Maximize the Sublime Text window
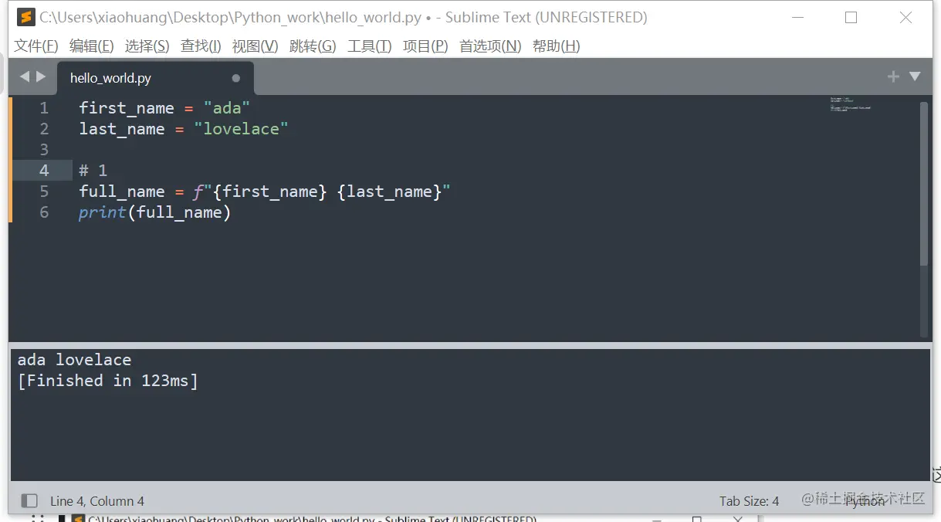This screenshot has width=941, height=522. (851, 18)
